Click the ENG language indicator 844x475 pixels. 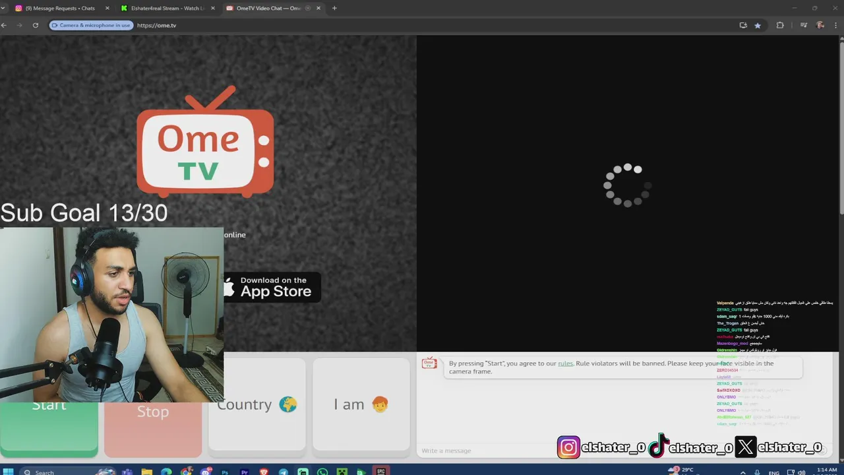click(774, 472)
